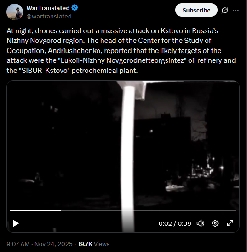This screenshot has height=252, width=247.
Task: Open video settings gear
Action: pyautogui.click(x=215, y=223)
